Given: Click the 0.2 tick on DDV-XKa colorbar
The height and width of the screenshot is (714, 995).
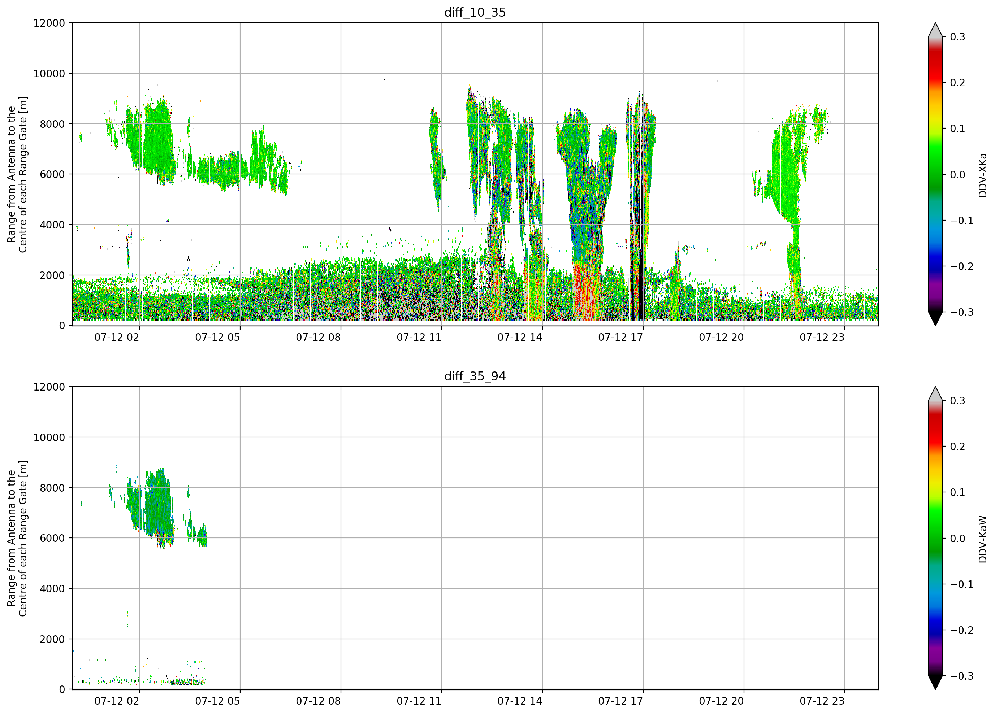Looking at the screenshot, I should (x=958, y=83).
